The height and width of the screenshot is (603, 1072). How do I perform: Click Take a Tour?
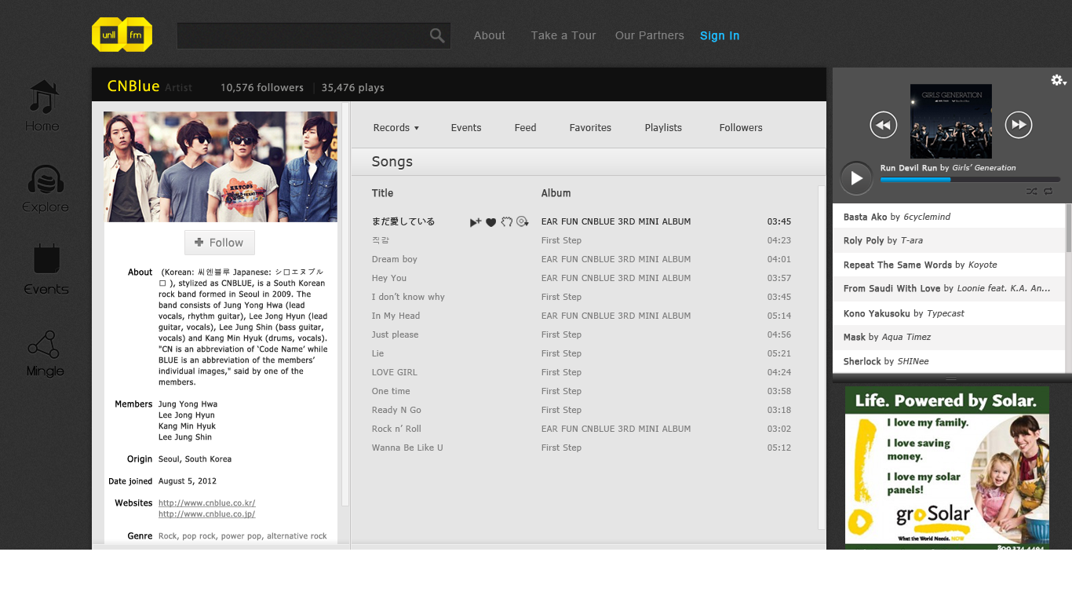pyautogui.click(x=563, y=35)
